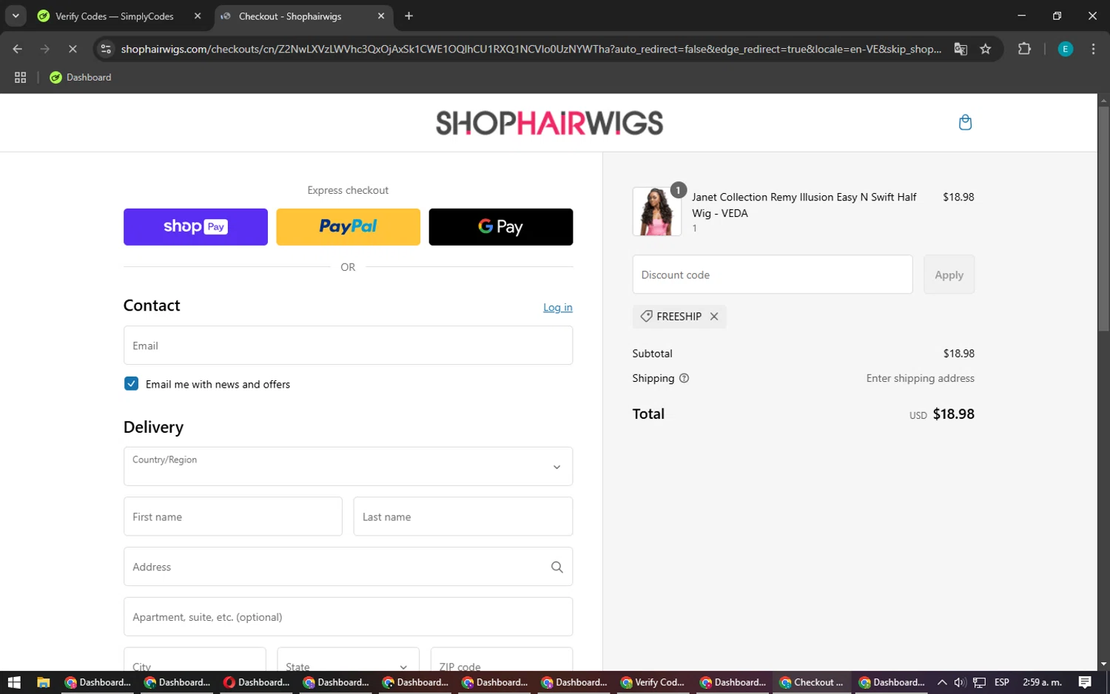Click Enter shipping address text
This screenshot has height=694, width=1110.
(x=920, y=378)
